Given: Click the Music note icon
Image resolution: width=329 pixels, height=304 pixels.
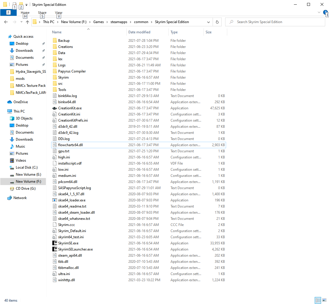Looking at the screenshot, I should [x=12, y=146].
